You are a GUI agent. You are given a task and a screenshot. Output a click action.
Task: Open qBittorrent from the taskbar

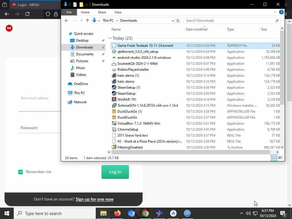pos(187,213)
